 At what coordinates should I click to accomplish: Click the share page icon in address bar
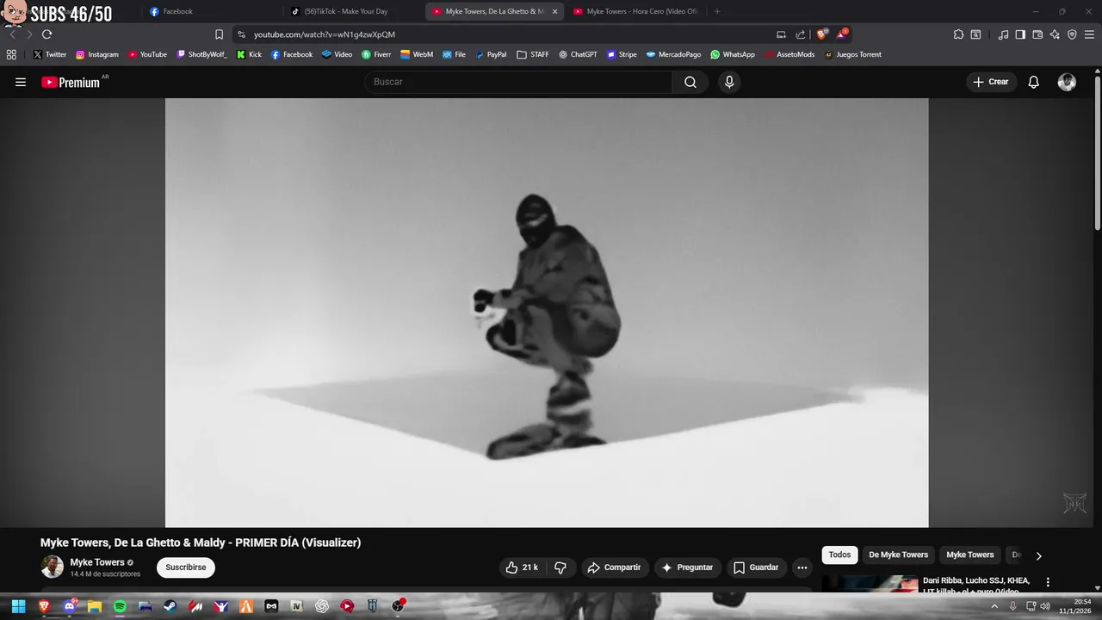coord(801,34)
